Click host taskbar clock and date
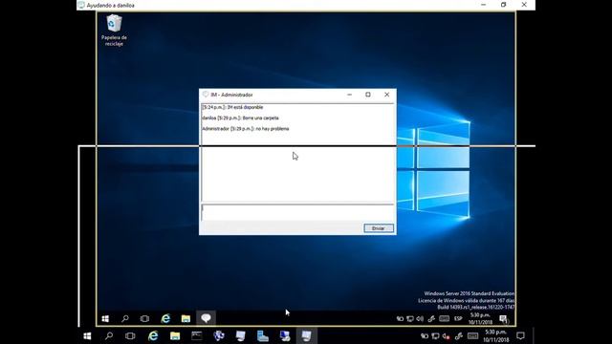Screen dimensions: 612x344 click(x=496, y=335)
